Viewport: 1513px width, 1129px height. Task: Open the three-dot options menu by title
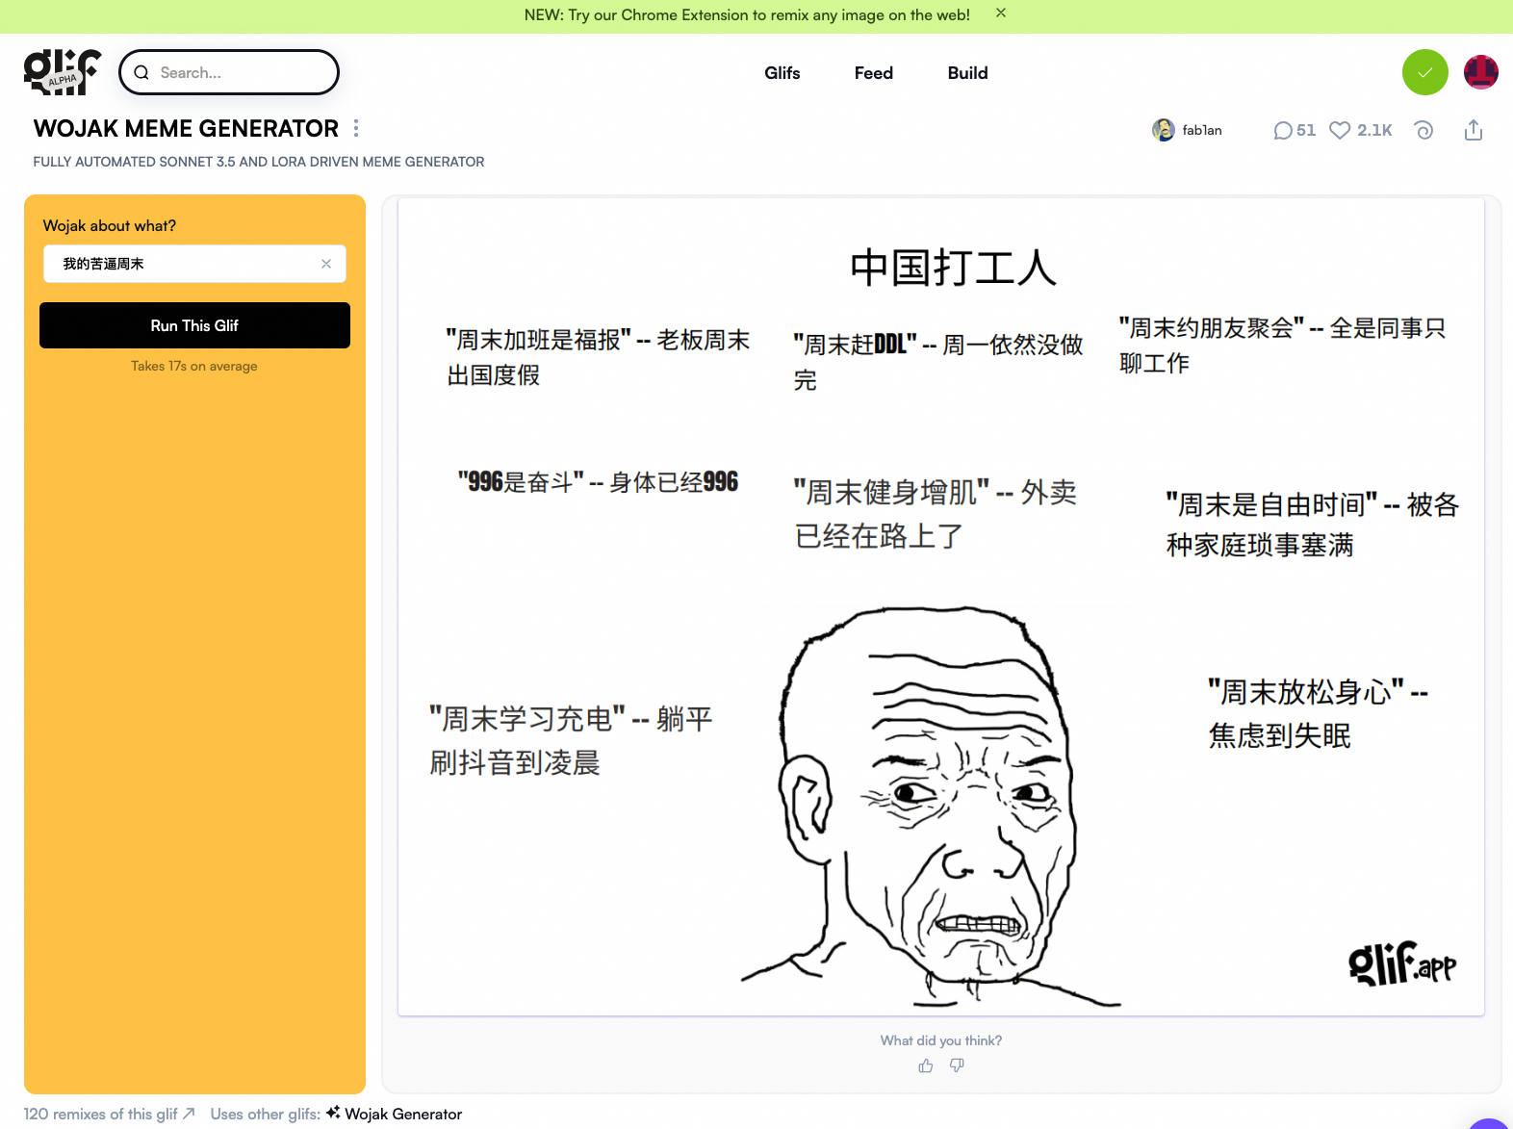(x=356, y=128)
